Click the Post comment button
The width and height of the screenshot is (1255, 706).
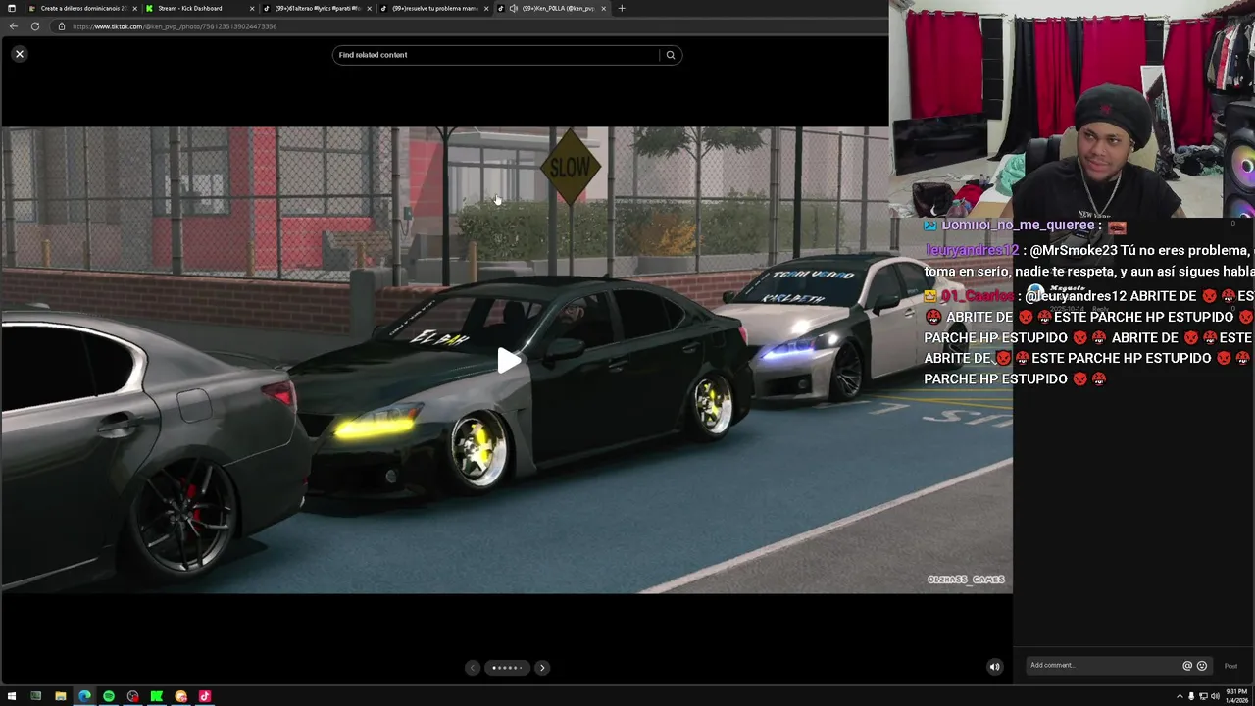1230,666
